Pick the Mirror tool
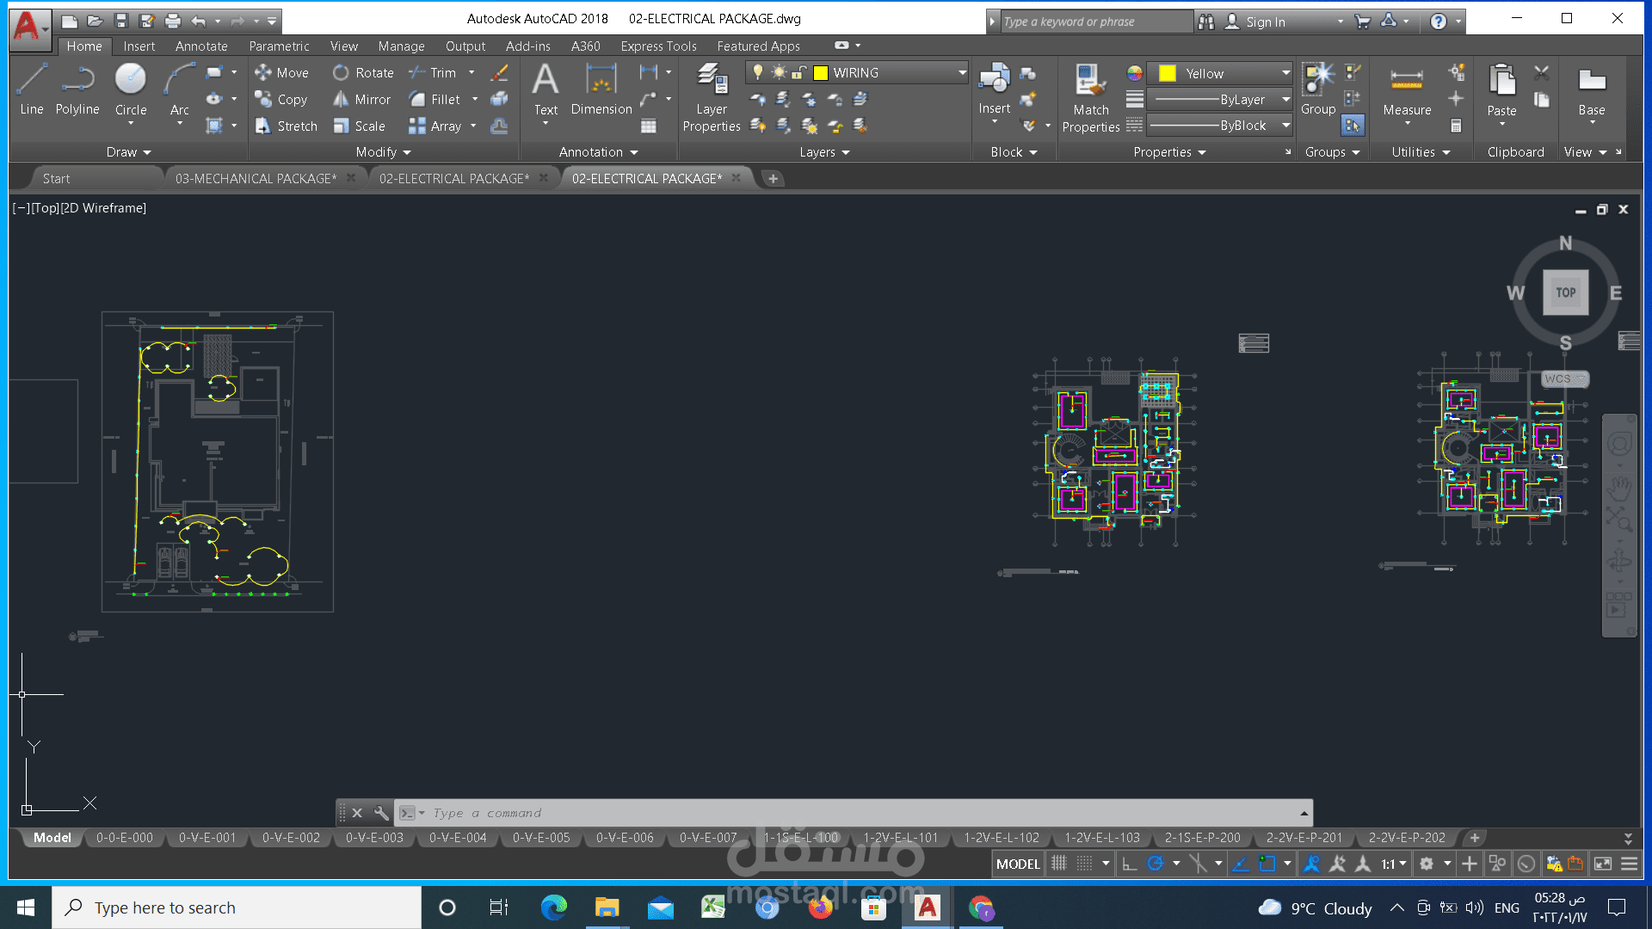Screen dimensions: 1652x929 pos(362,100)
